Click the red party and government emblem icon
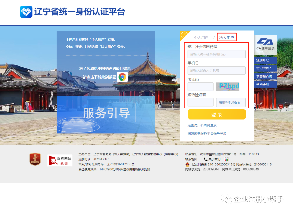The width and height of the screenshot is (293, 212). coord(35,160)
